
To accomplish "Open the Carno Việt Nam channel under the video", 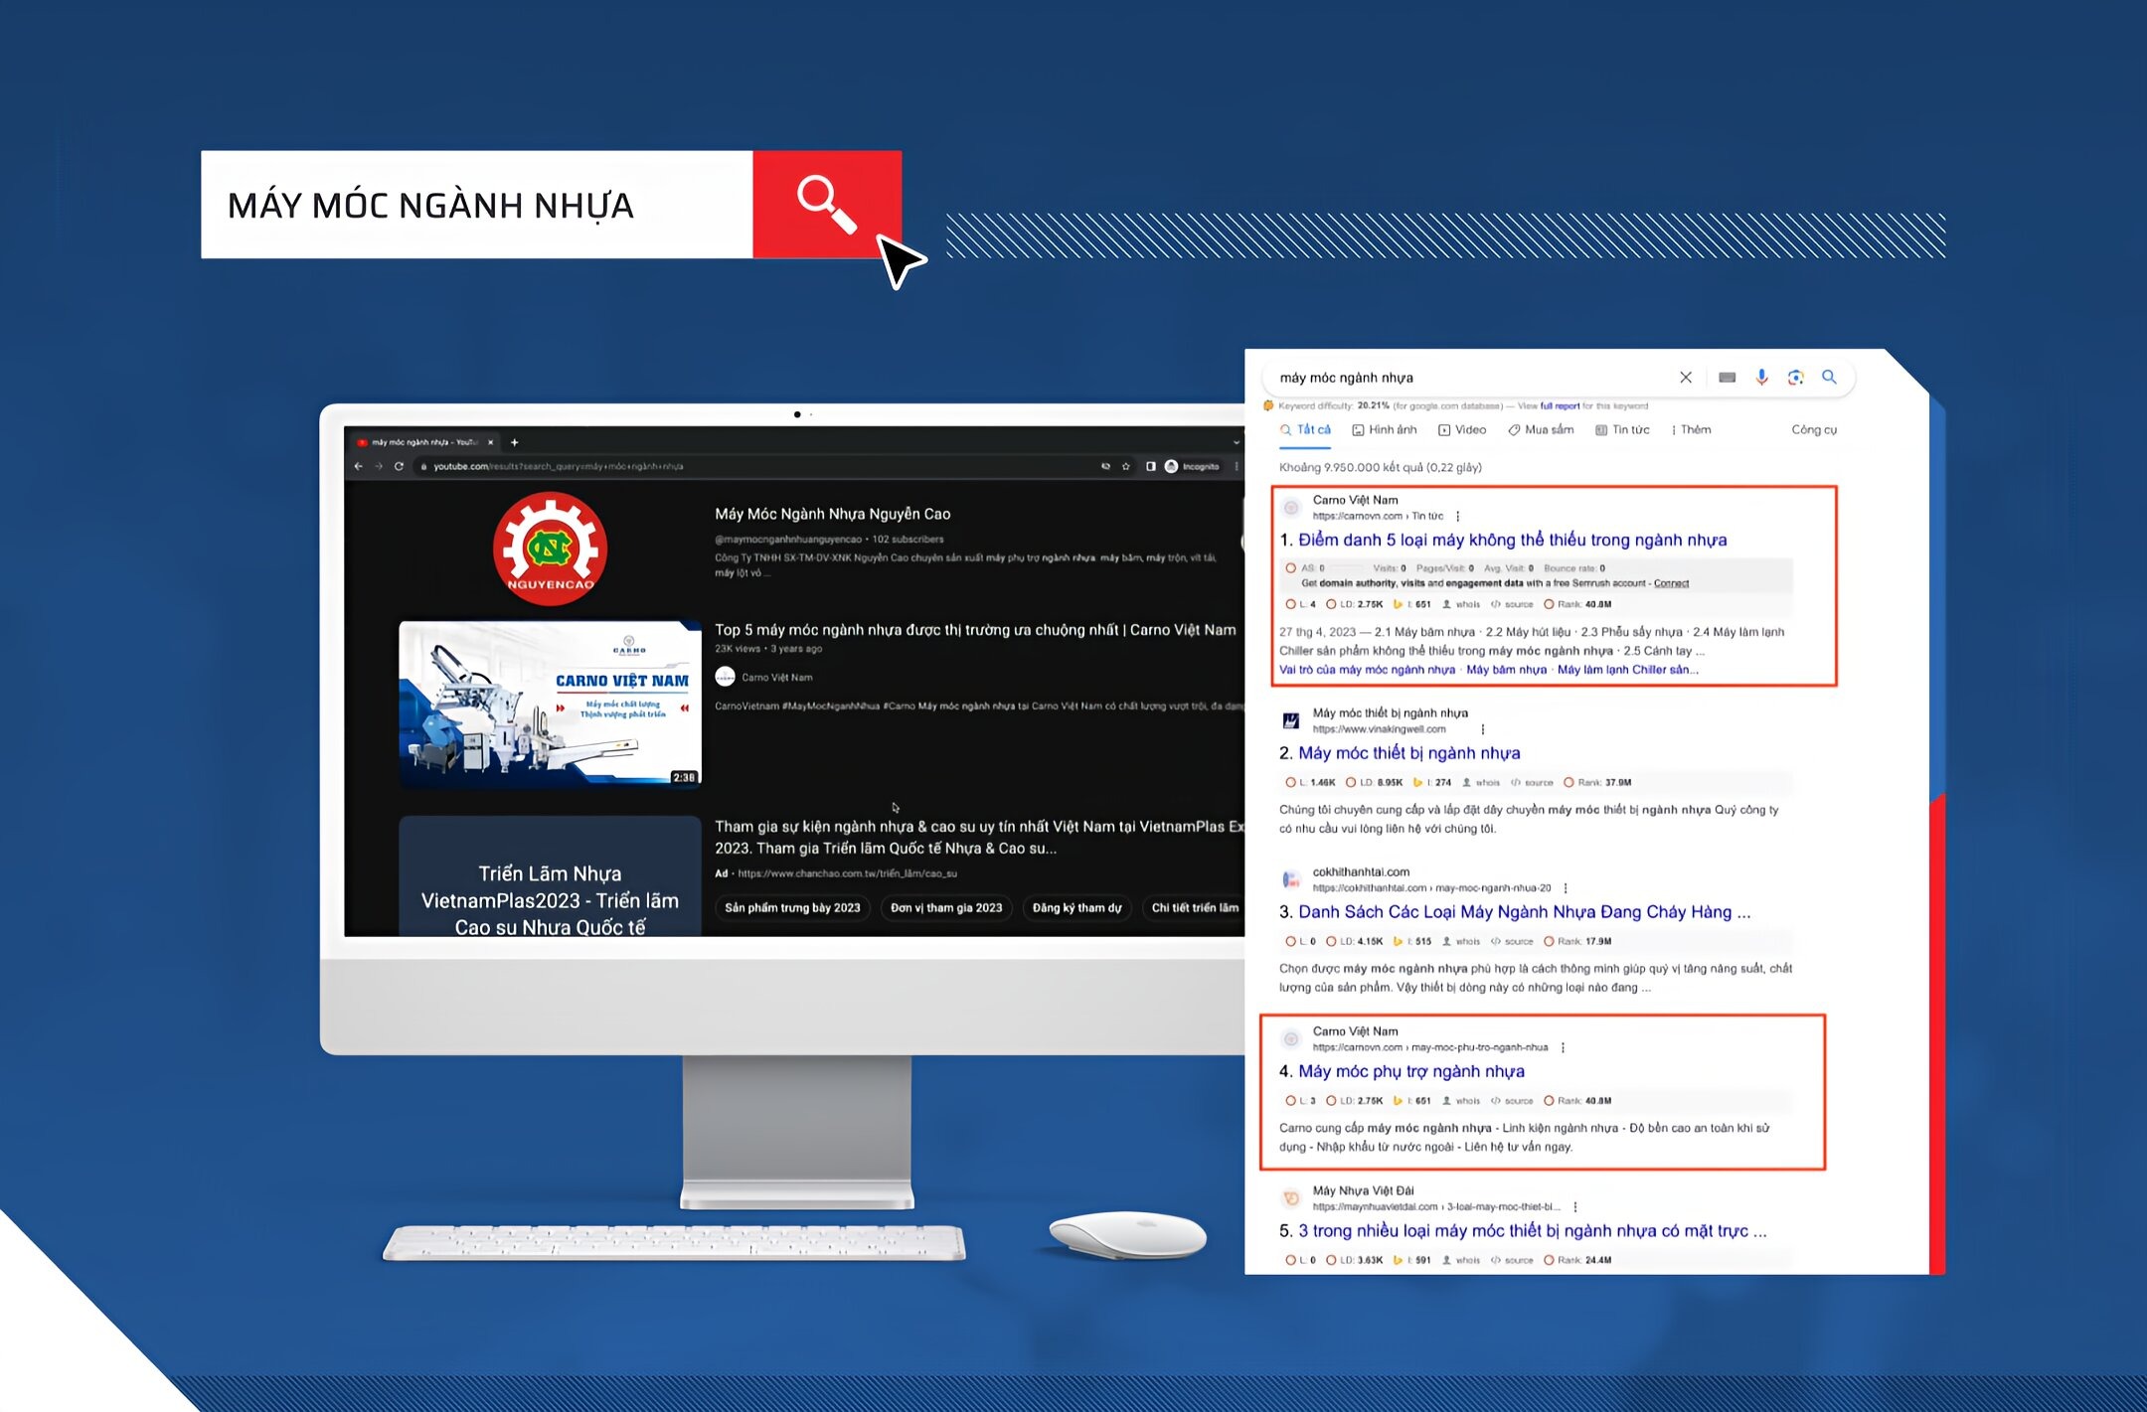I will [777, 678].
